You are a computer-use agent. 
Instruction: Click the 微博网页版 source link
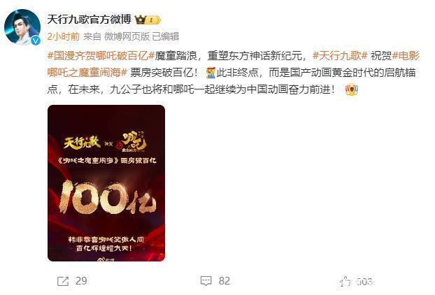pyautogui.click(x=127, y=36)
